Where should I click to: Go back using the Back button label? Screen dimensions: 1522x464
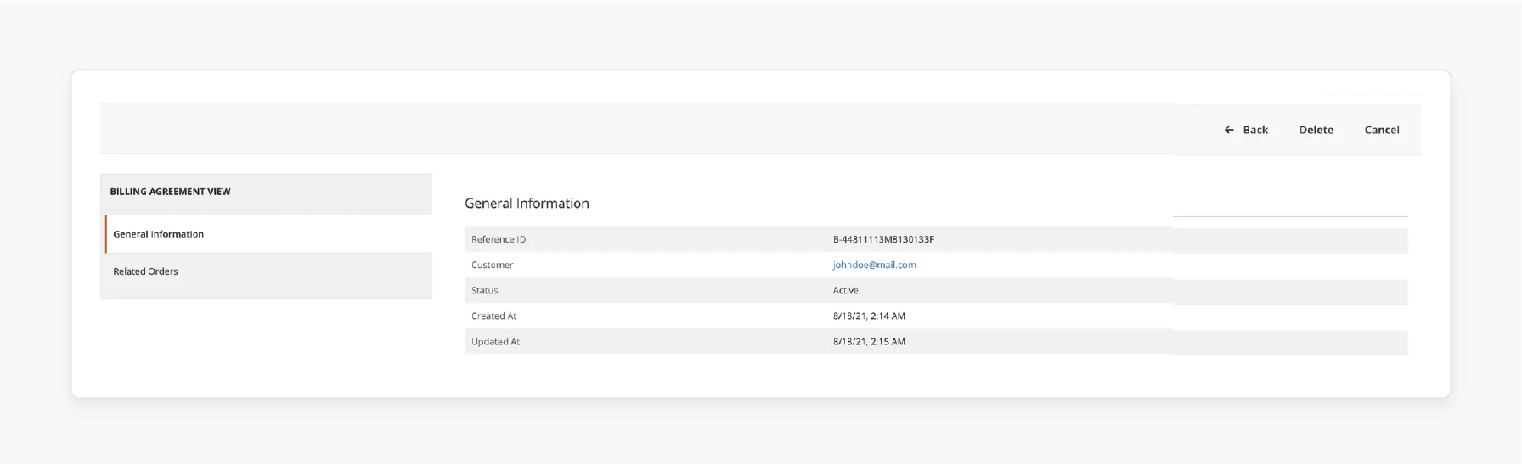[x=1255, y=130]
